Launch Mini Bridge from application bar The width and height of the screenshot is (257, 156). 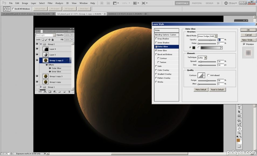click(x=109, y=3)
